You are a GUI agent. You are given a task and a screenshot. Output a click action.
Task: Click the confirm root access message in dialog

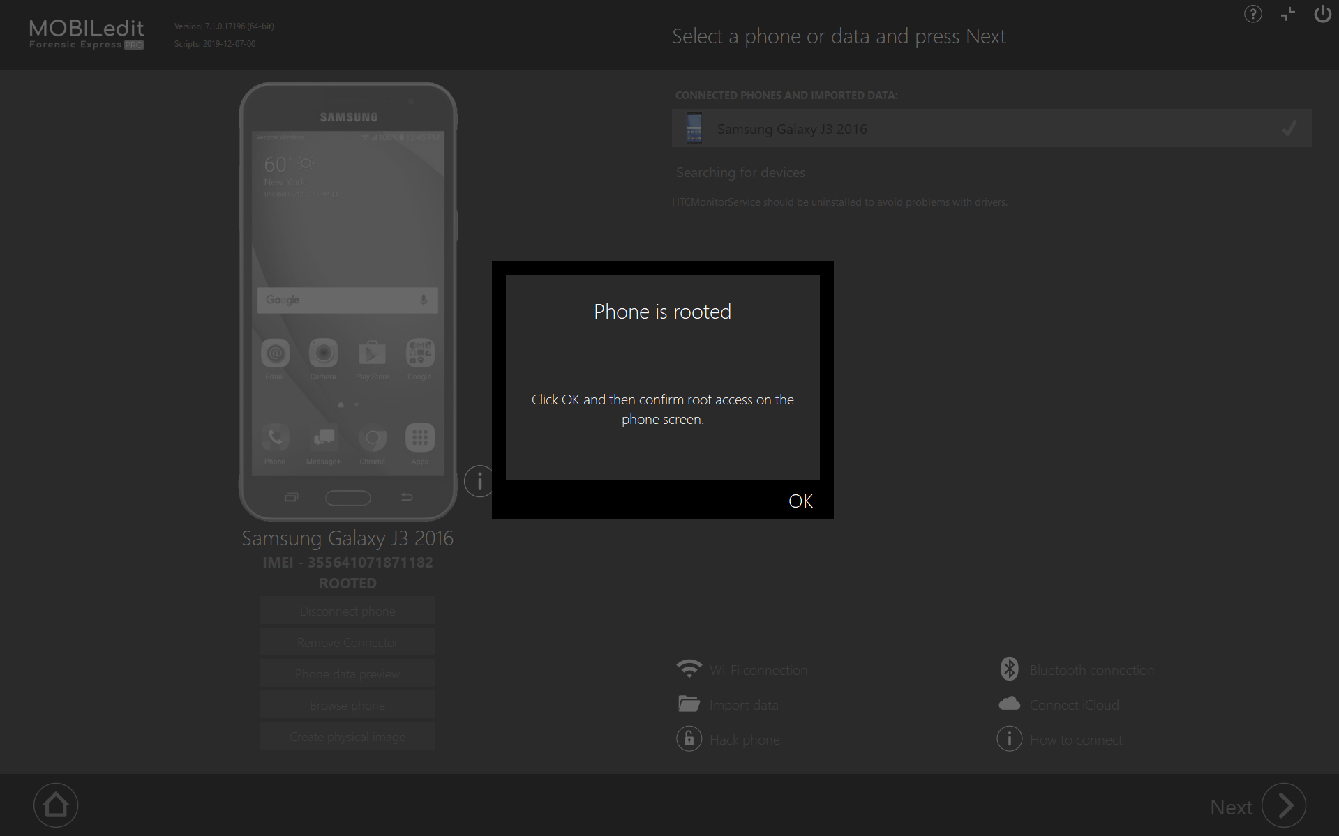[662, 409]
